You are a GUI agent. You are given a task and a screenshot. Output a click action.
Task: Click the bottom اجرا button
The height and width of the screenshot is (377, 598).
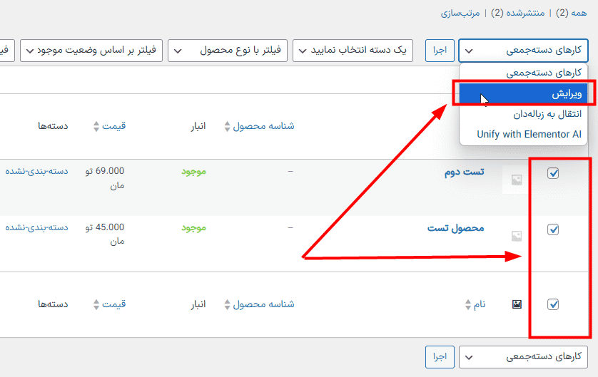(440, 357)
